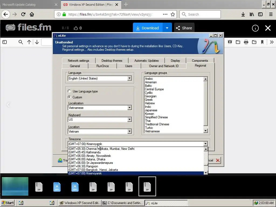Switch to the Network settings tab

(78, 61)
